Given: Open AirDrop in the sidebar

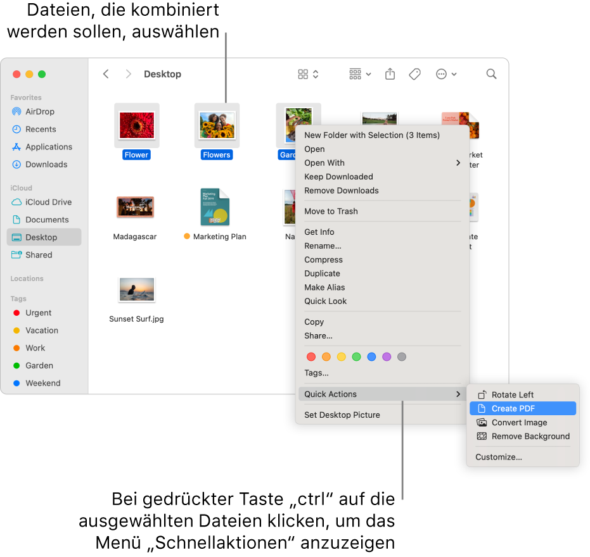Looking at the screenshot, I should point(44,111).
